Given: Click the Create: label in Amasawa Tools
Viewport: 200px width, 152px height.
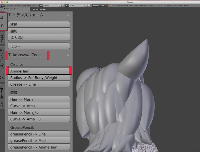Looking at the screenshot, I should click(x=16, y=65).
